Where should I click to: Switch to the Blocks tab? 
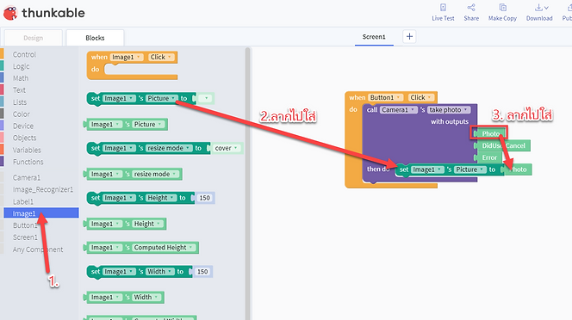[x=95, y=38]
